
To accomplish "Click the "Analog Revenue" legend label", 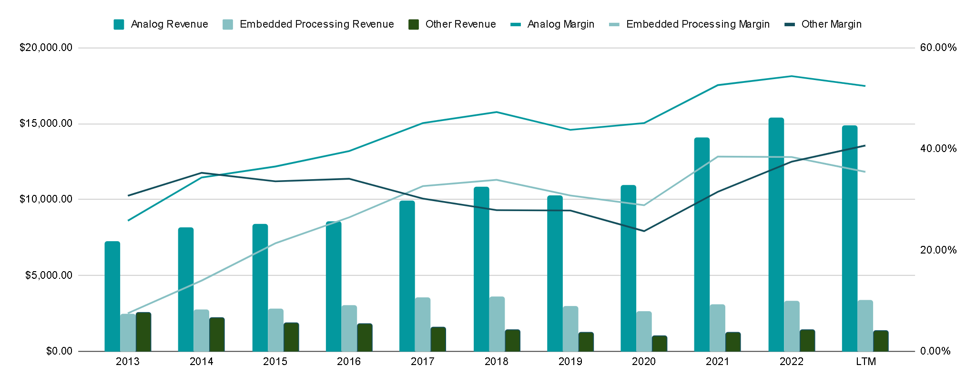I will [169, 24].
